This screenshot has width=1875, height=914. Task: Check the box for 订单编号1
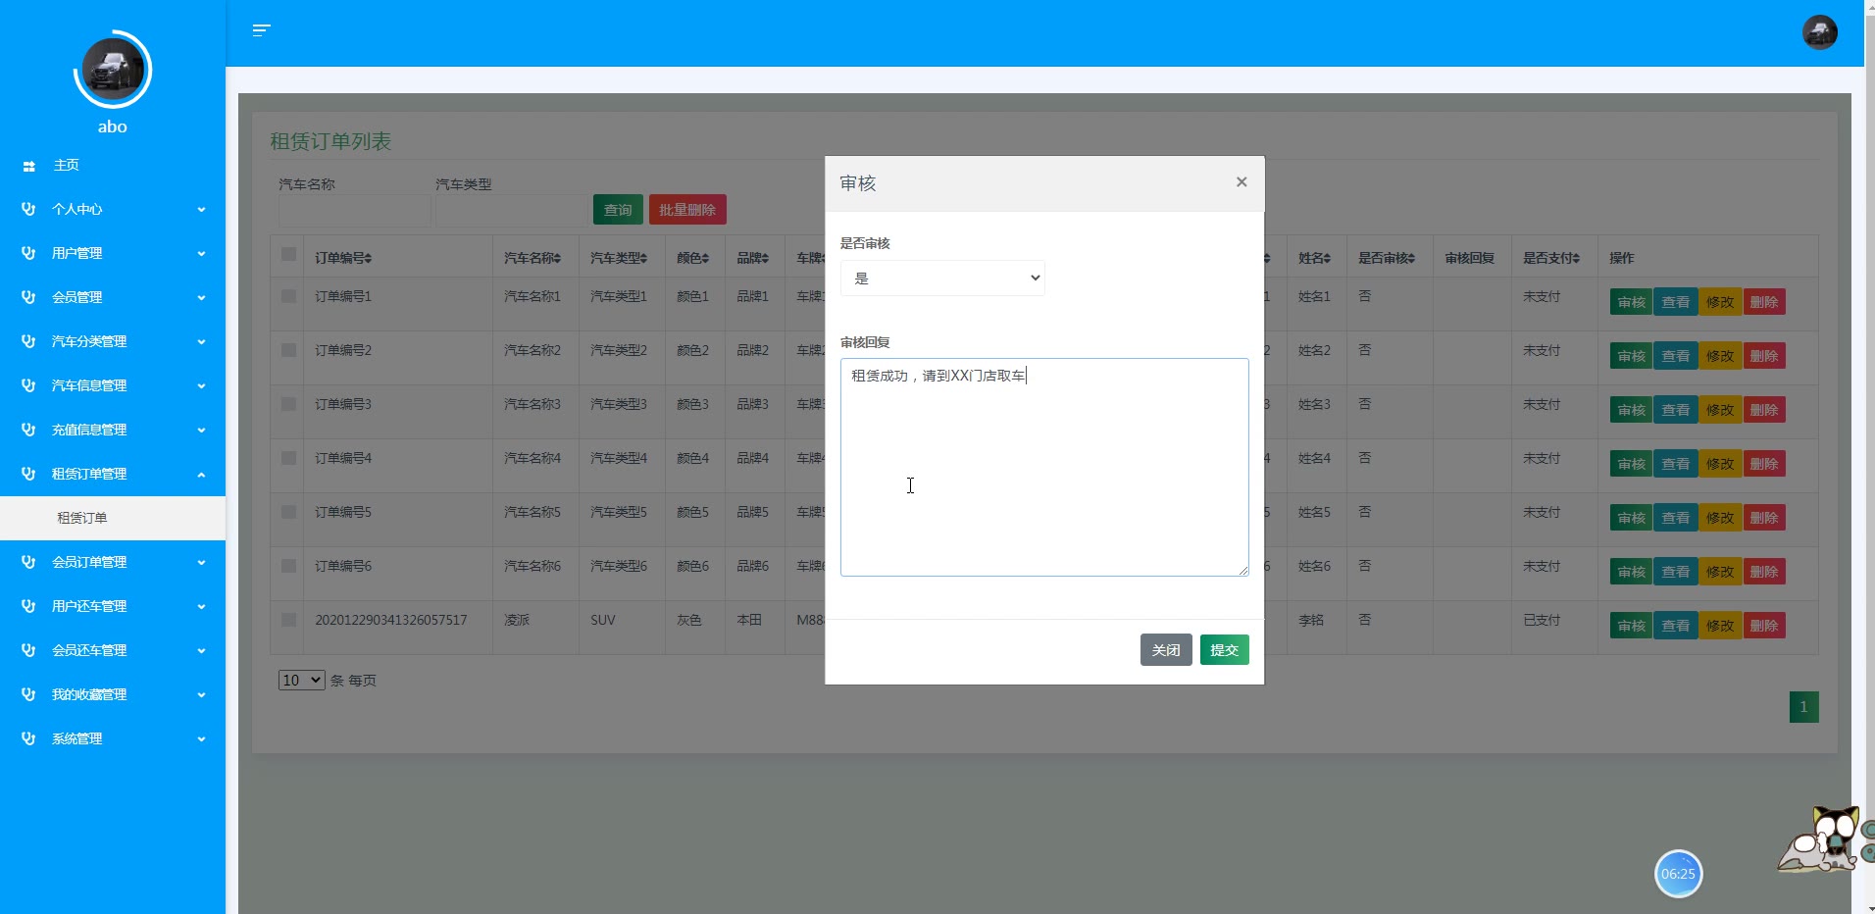(288, 295)
